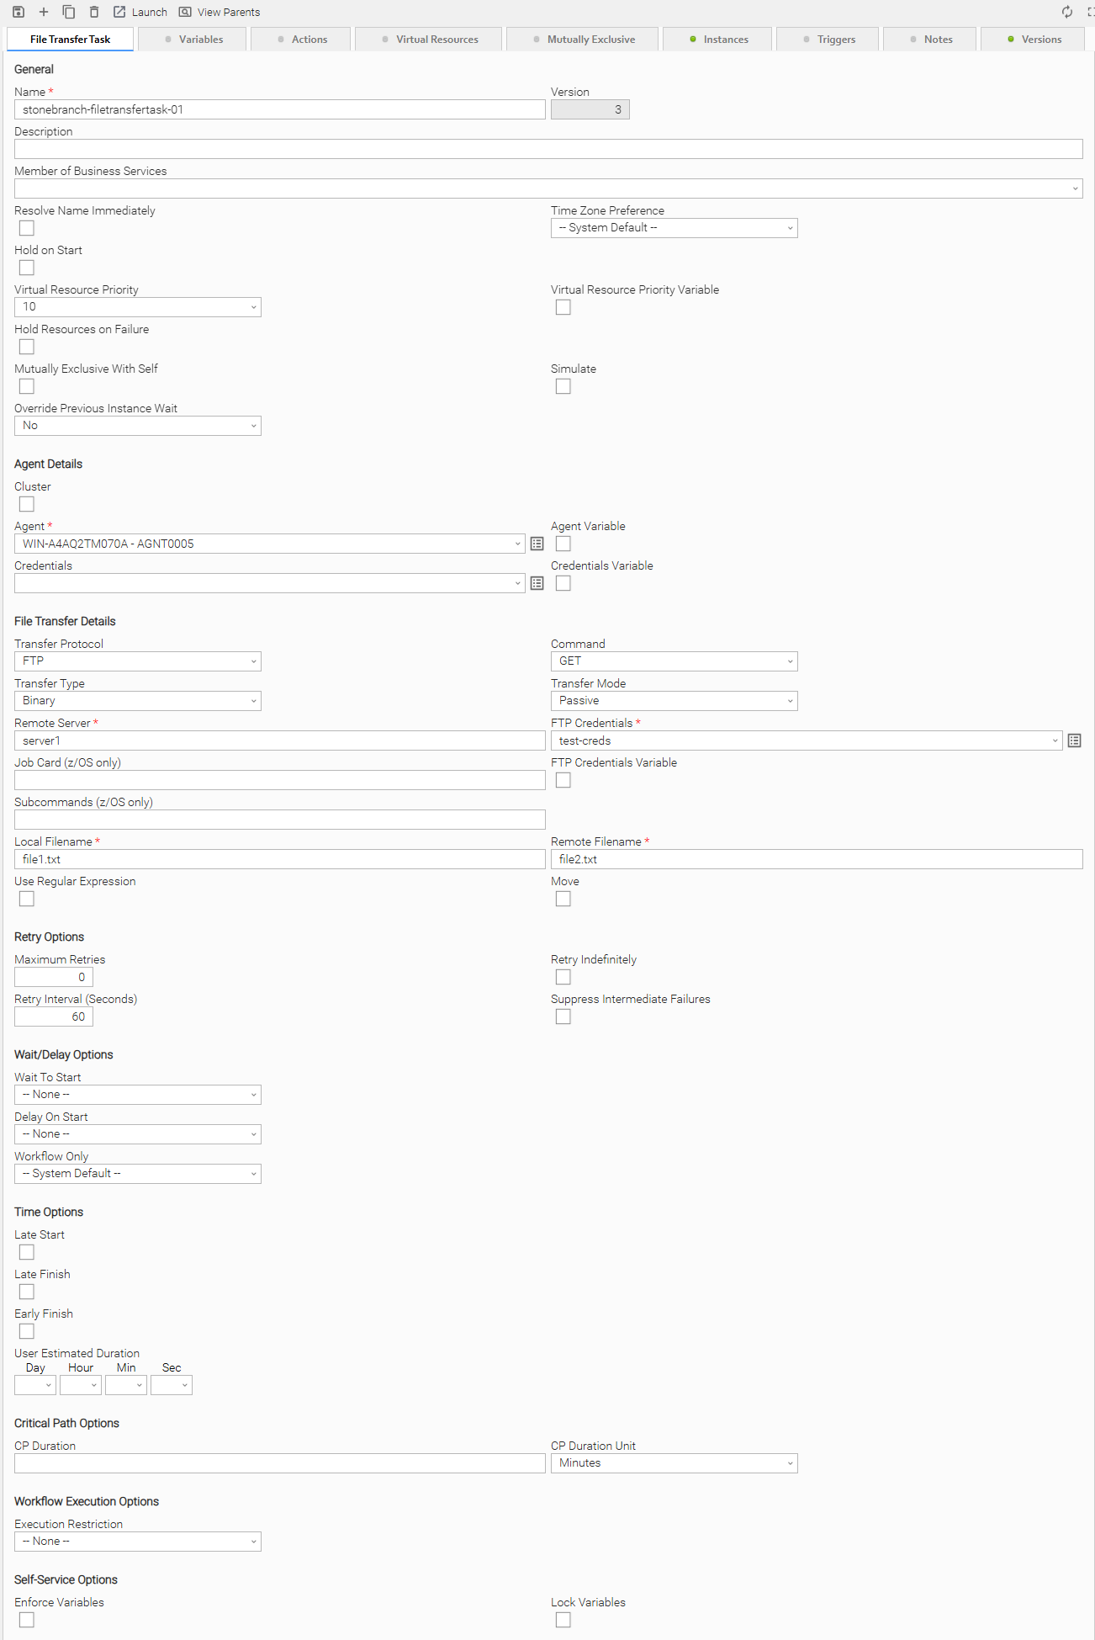The height and width of the screenshot is (1640, 1095).
Task: Click the Save icon in the toolbar
Action: (x=19, y=12)
